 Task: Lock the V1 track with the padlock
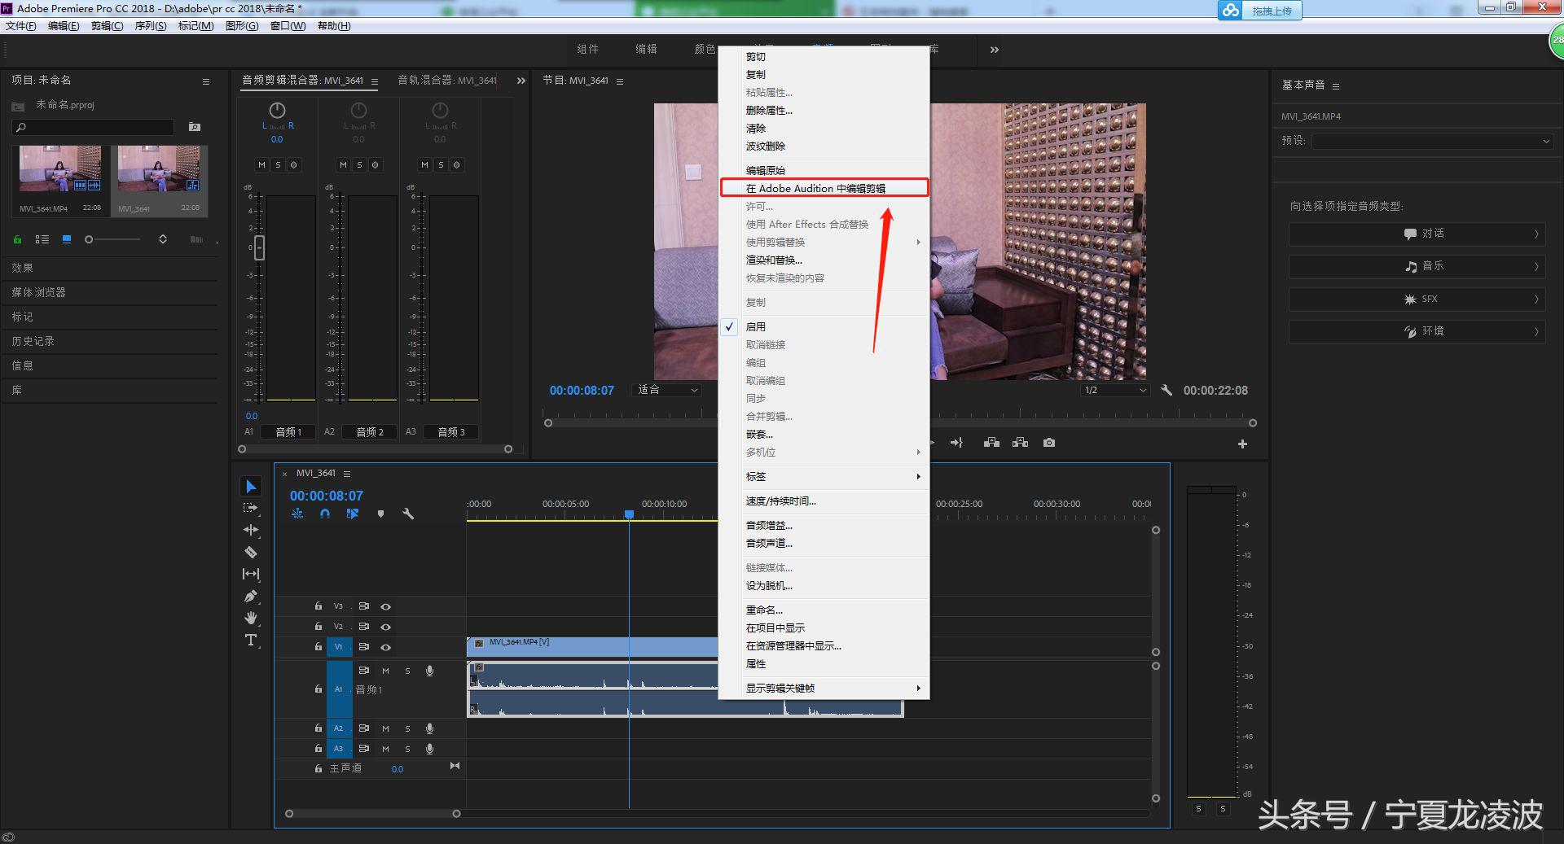tap(317, 646)
